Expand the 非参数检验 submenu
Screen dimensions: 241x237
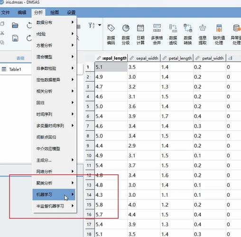point(55,68)
